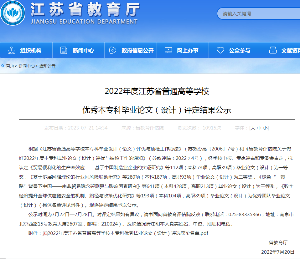Screen dimensions: 300x259
Task: Open the 政府信息公开 navigation menu
Action: pyautogui.click(x=137, y=51)
